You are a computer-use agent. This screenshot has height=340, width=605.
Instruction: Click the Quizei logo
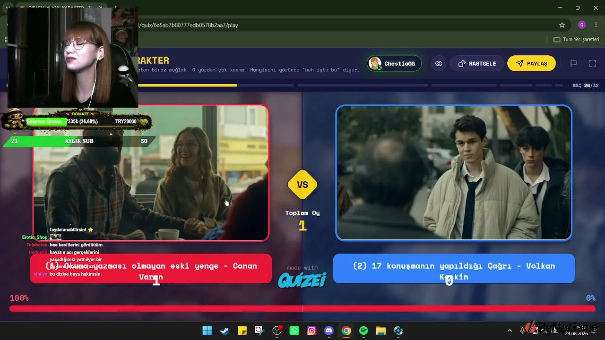(302, 280)
